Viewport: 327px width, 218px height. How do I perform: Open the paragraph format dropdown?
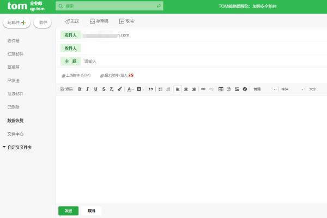[x=264, y=89]
